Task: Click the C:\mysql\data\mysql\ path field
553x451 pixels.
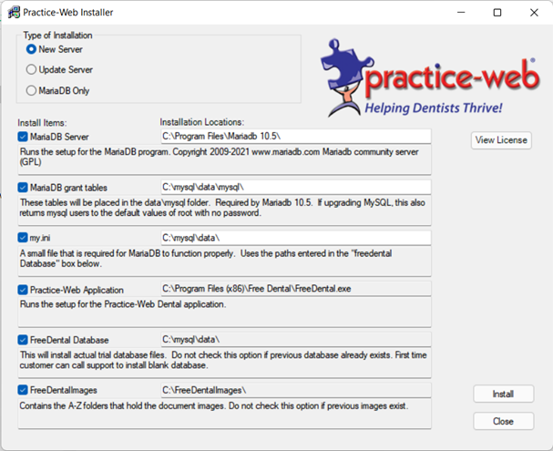Action: [295, 187]
